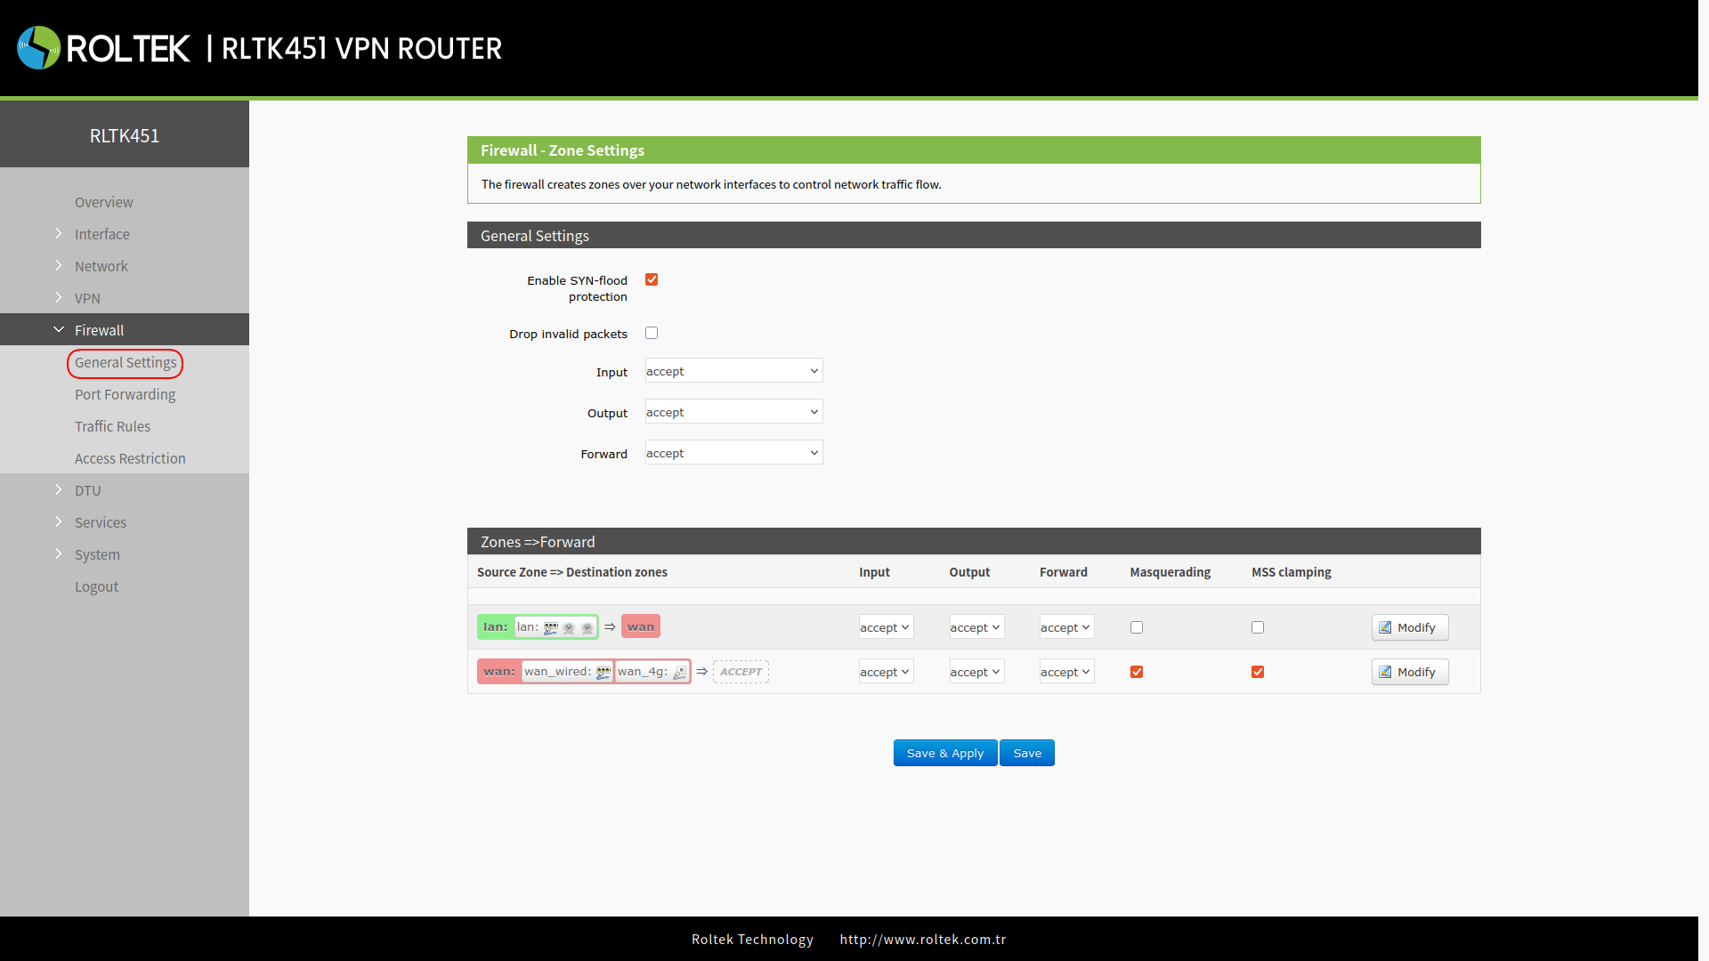Enable Drop invalid packets checkbox
Image resolution: width=1709 pixels, height=961 pixels.
[x=652, y=334]
